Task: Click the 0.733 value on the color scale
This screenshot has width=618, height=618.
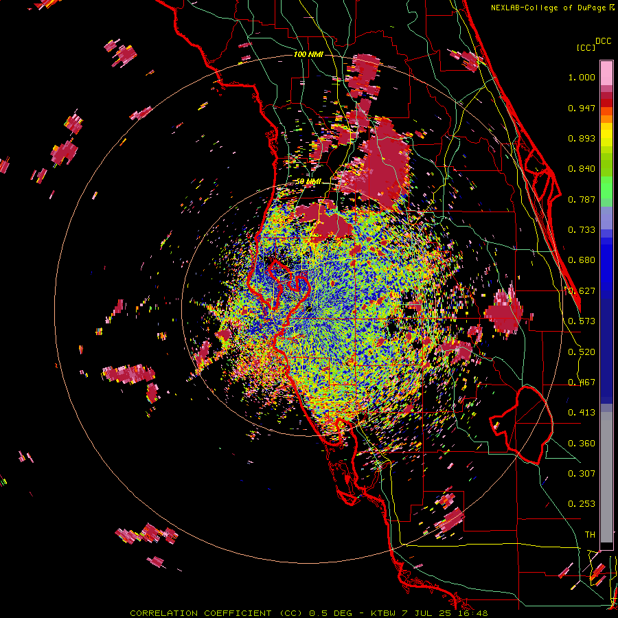Action: click(582, 230)
